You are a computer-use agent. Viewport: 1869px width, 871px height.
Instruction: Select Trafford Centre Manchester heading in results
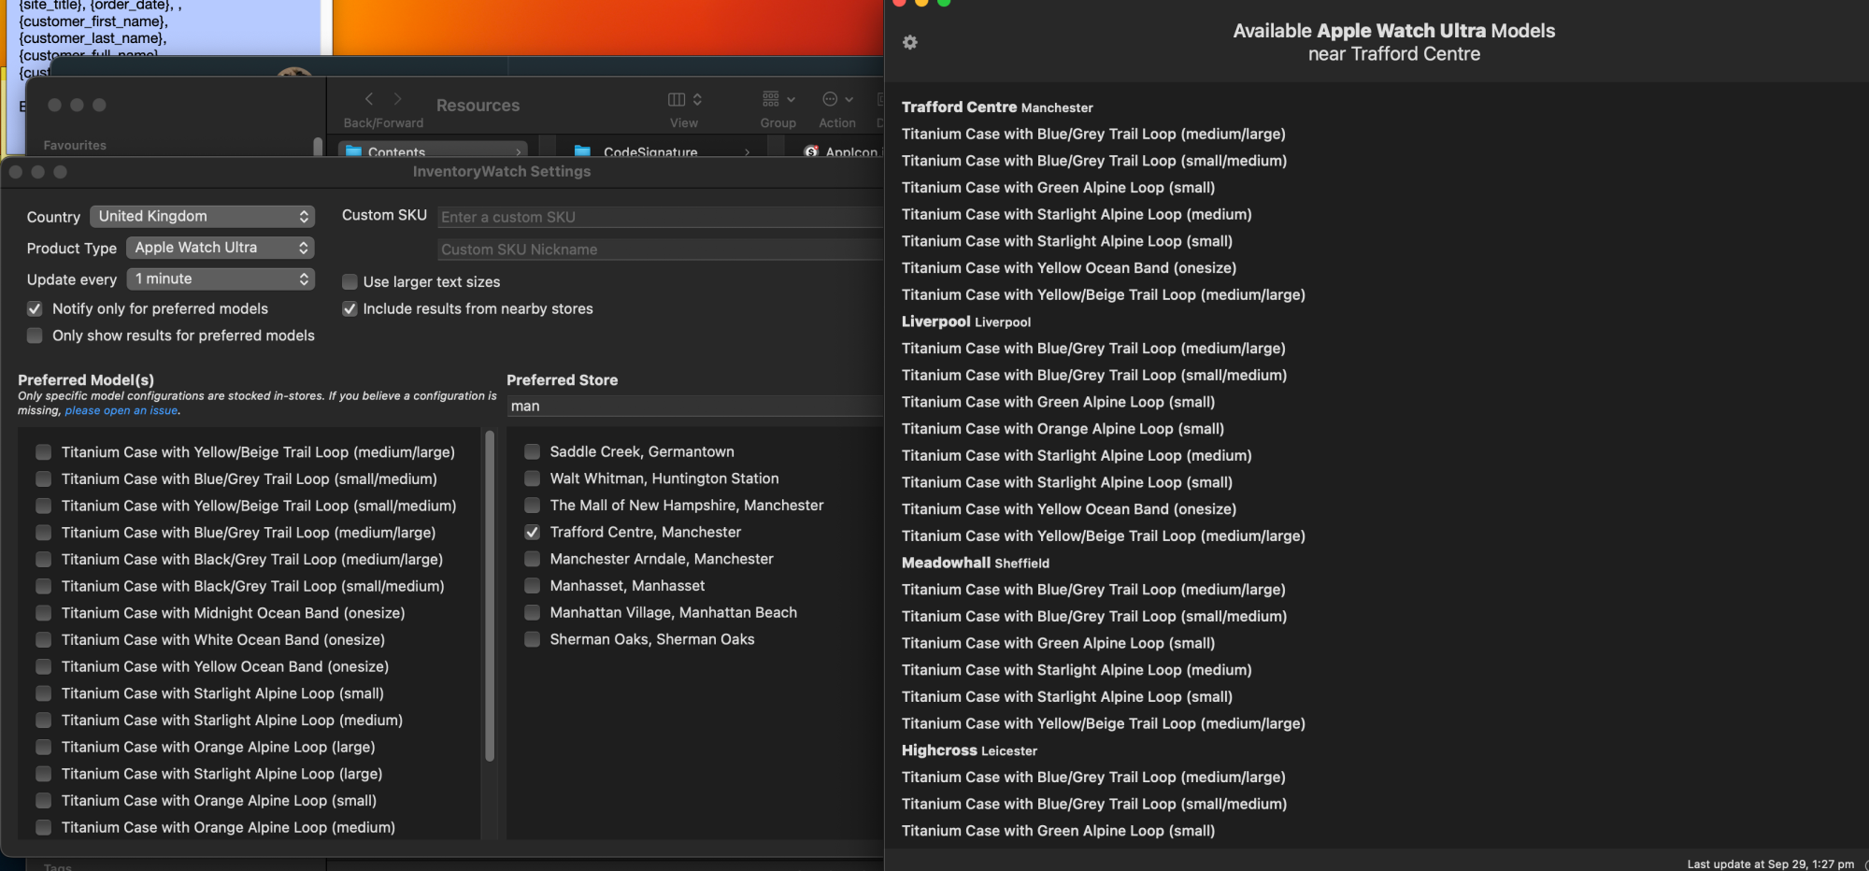coord(997,107)
